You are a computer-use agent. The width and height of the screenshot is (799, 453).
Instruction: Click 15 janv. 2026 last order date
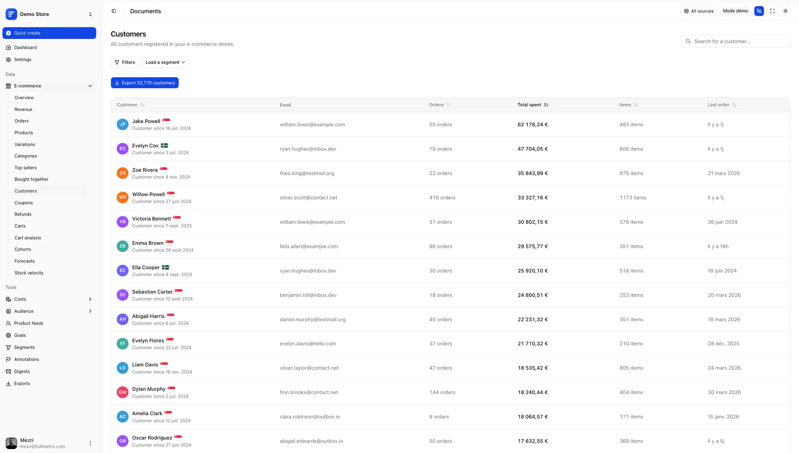pyautogui.click(x=723, y=417)
